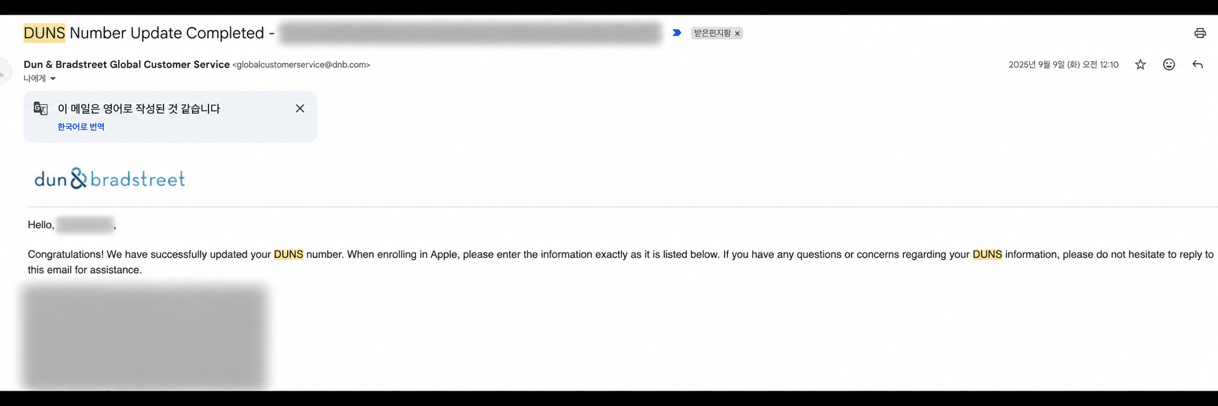1218x406 pixels.
Task: Click the translate icon in the banner
Action: coord(40,108)
